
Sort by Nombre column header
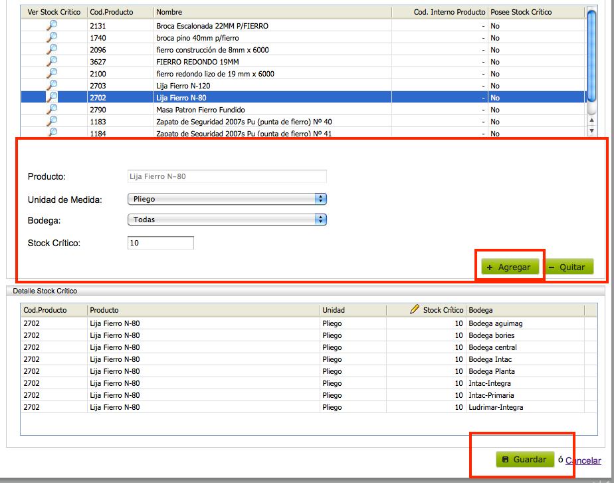[x=272, y=12]
